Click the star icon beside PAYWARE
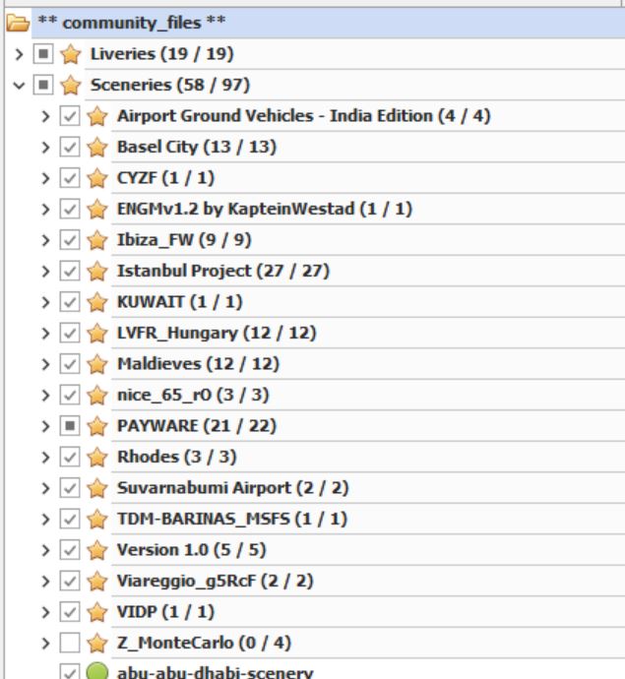625x679 pixels. tap(97, 426)
